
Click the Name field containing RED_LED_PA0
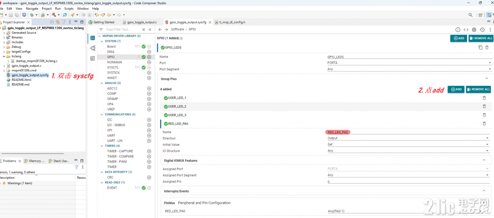(x=408, y=132)
